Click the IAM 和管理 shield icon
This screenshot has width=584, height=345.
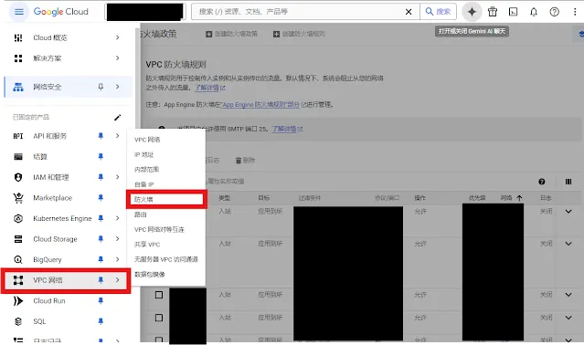click(18, 177)
